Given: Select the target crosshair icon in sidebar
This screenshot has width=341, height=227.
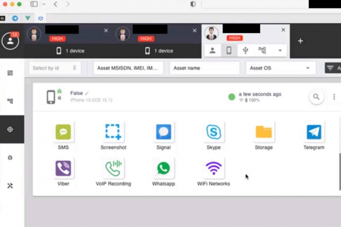Looking at the screenshot, I should point(10,129).
